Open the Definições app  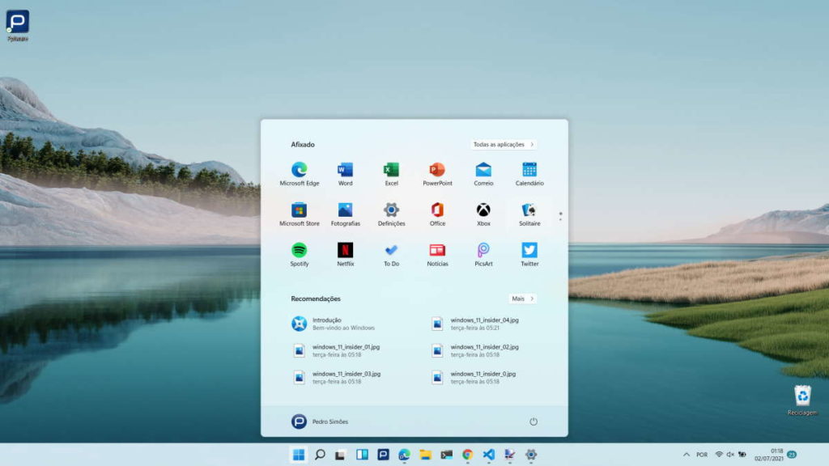coord(391,210)
